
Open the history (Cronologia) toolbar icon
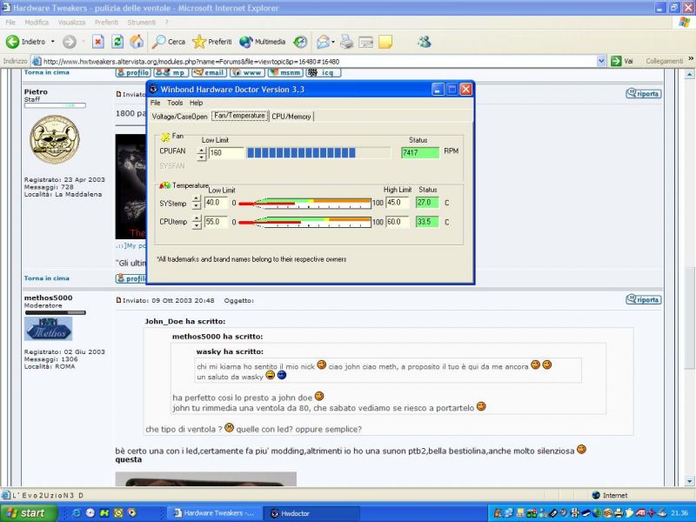[x=300, y=42]
